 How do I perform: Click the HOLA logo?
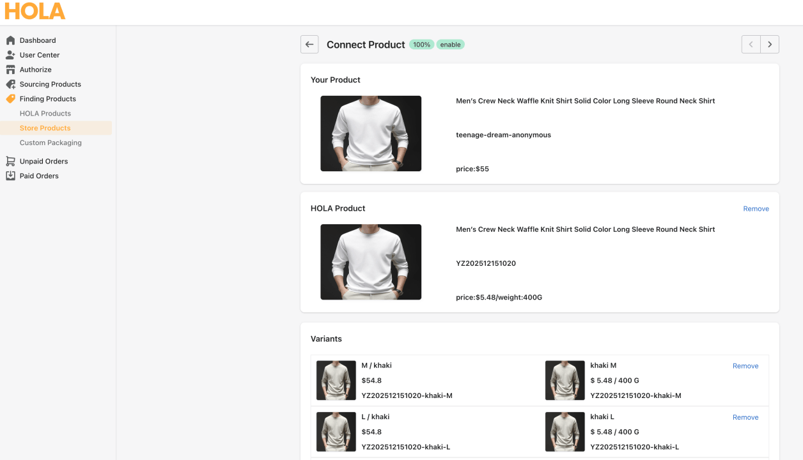click(35, 11)
